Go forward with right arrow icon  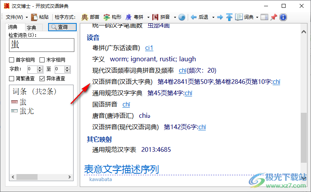pos(220,17)
